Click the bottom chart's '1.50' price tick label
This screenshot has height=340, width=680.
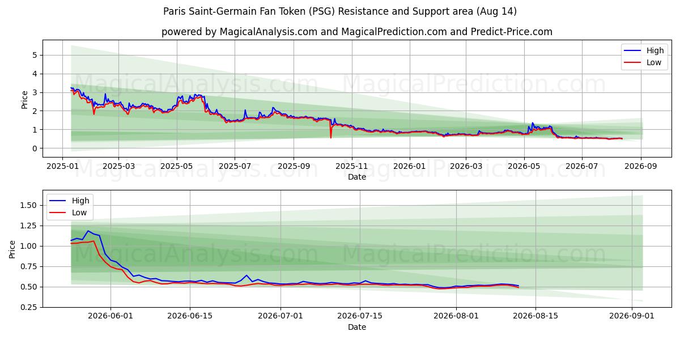(x=29, y=205)
